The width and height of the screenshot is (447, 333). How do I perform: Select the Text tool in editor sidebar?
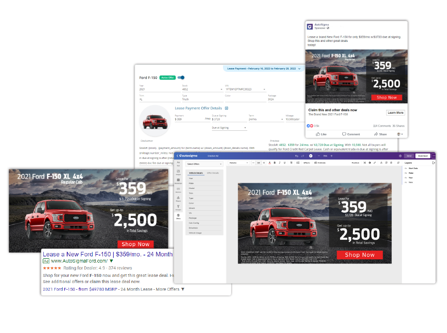pyautogui.click(x=178, y=164)
